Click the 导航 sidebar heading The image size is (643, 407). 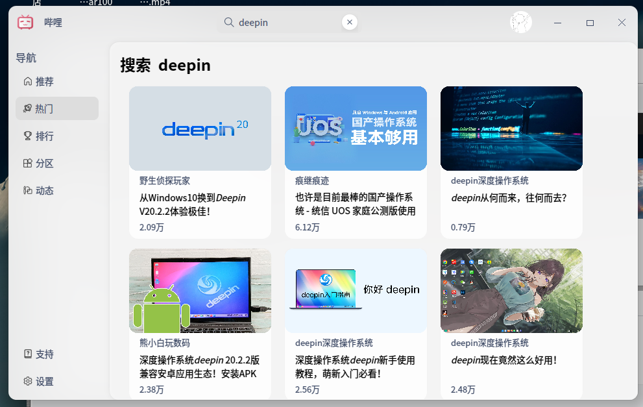tap(26, 58)
